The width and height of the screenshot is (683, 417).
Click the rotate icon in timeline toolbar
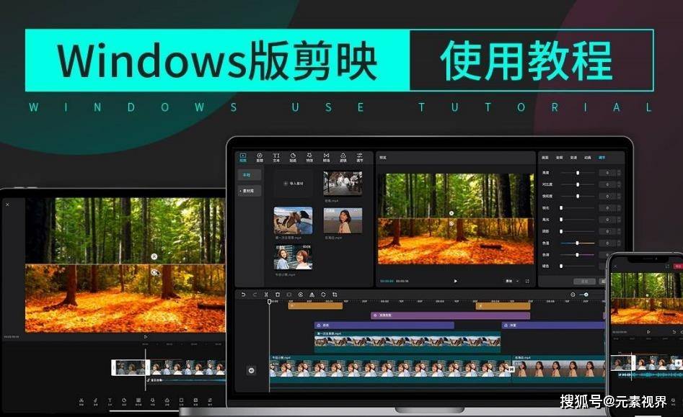coord(323,295)
